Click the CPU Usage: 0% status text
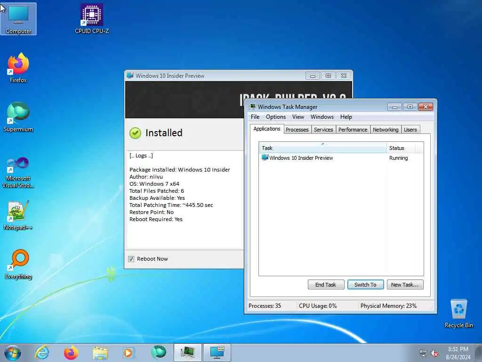Viewport: 482px width, 362px height. point(318,306)
